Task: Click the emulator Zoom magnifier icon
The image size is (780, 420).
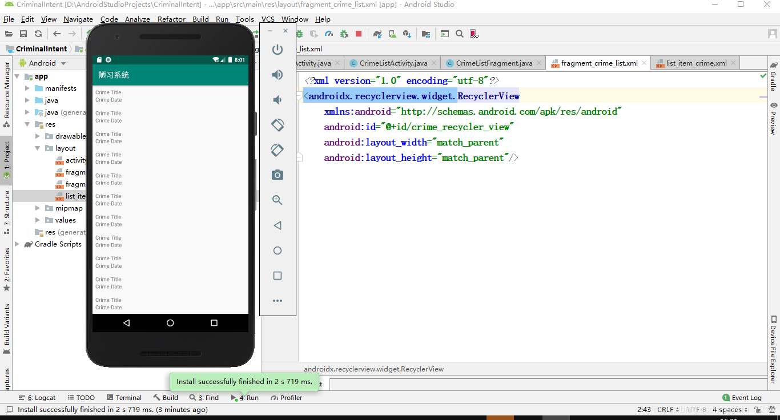Action: pos(278,200)
